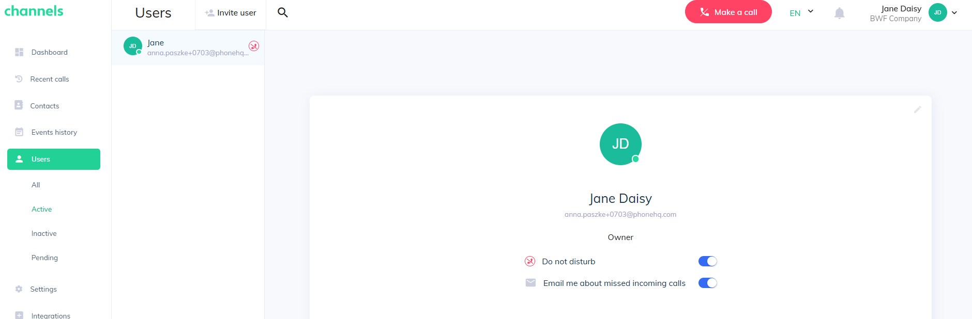Click the Dashboard grid icon
This screenshot has height=319, width=972.
coord(19,52)
